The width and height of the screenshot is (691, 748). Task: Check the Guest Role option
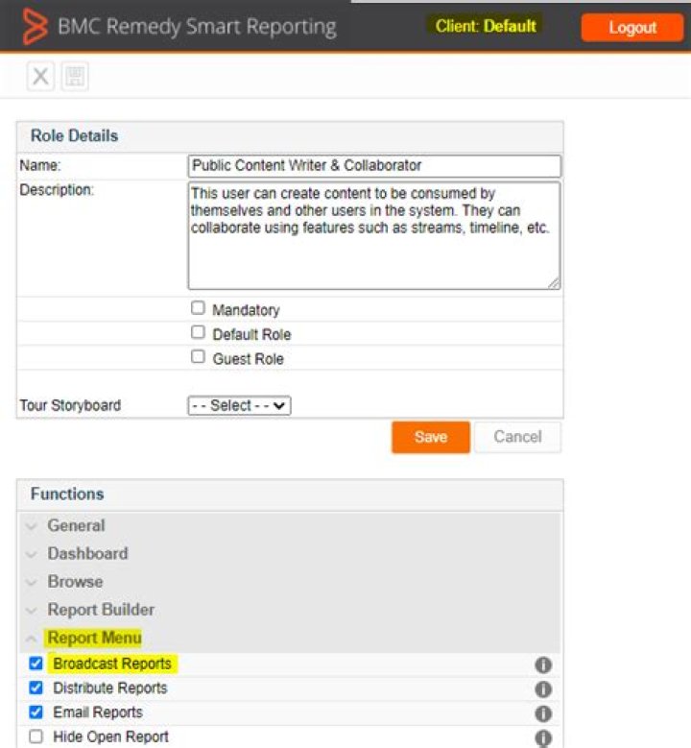(x=198, y=357)
